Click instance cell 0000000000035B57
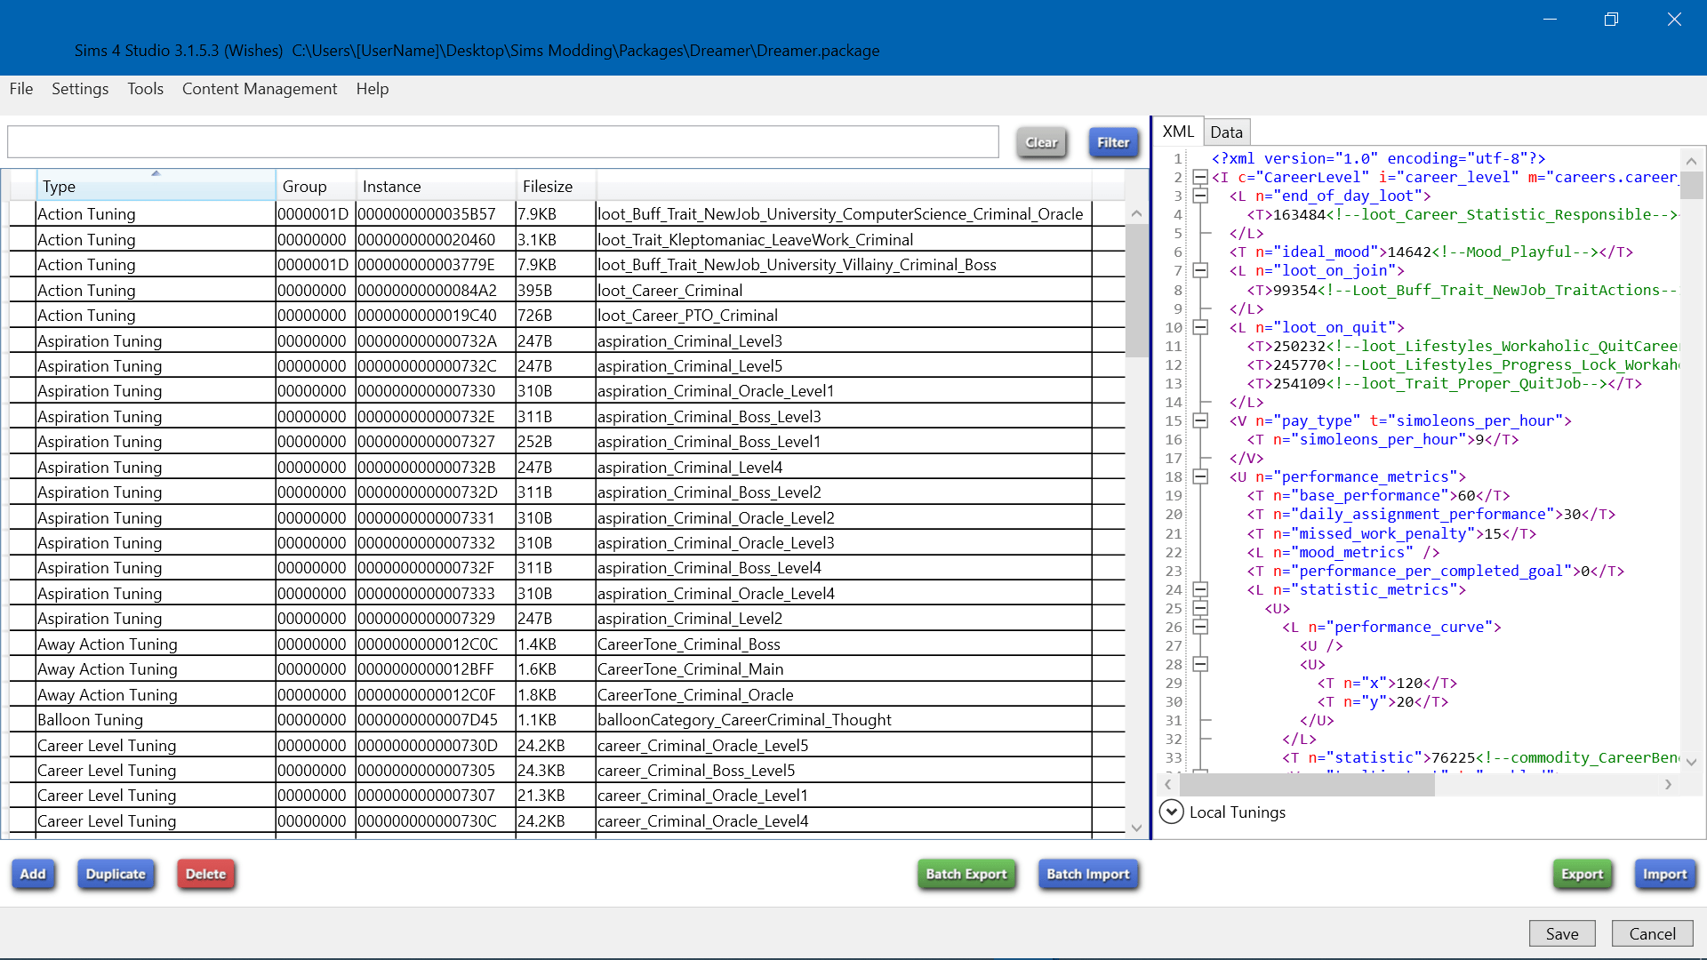The height and width of the screenshot is (960, 1707). [436, 214]
